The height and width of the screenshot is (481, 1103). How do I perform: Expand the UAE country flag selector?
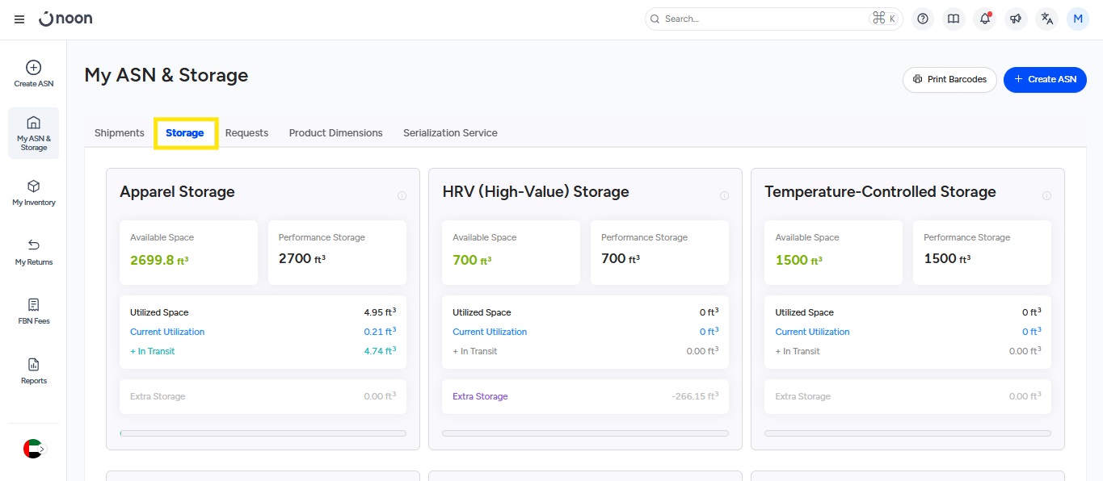(34, 449)
